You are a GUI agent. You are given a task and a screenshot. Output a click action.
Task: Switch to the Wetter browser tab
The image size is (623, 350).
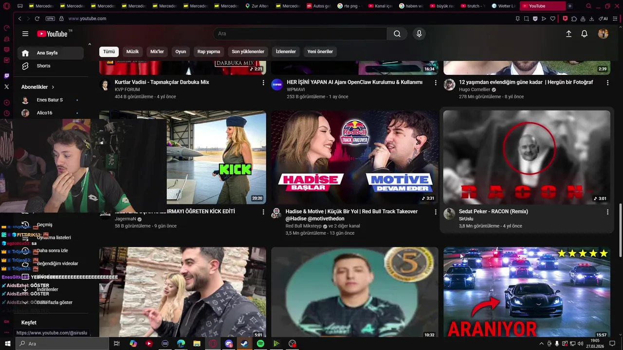[504, 6]
